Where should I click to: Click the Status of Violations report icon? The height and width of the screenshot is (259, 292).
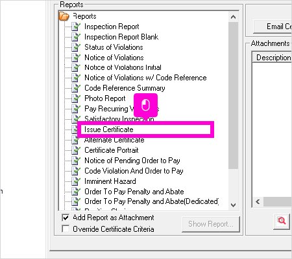tap(76, 47)
